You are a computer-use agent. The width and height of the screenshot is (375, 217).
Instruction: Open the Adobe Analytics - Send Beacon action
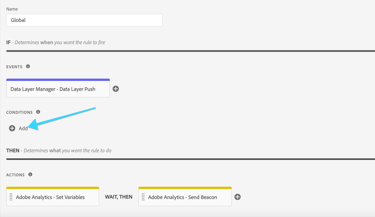coord(187,197)
